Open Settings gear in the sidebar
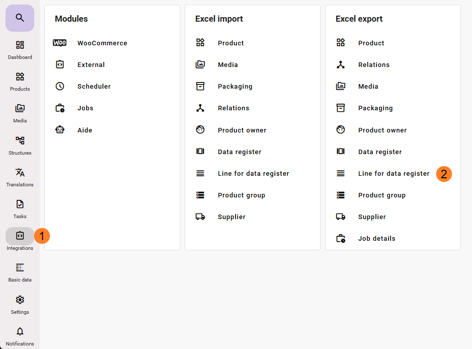This screenshot has width=472, height=349. click(20, 304)
